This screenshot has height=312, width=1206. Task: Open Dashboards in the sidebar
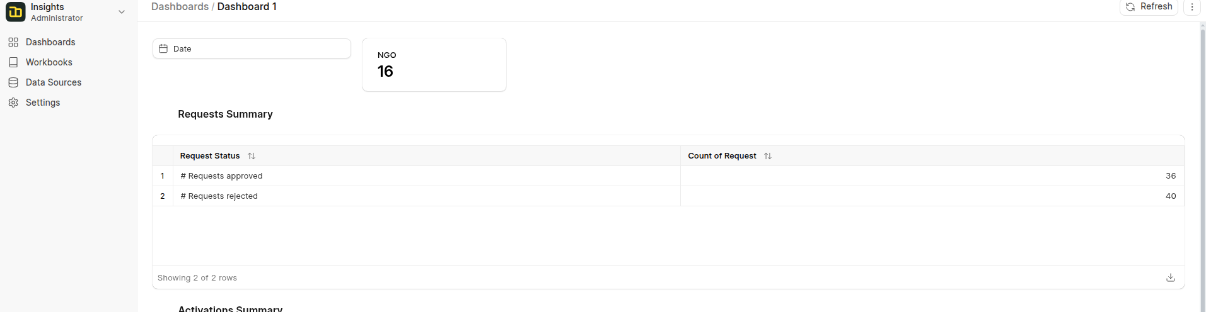click(x=50, y=42)
